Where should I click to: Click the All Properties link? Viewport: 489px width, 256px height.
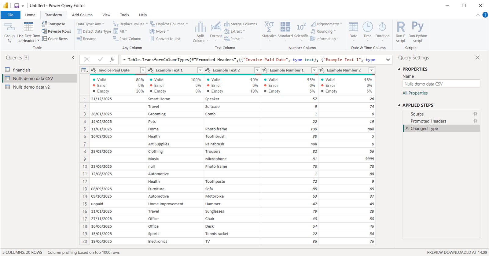tap(415, 93)
